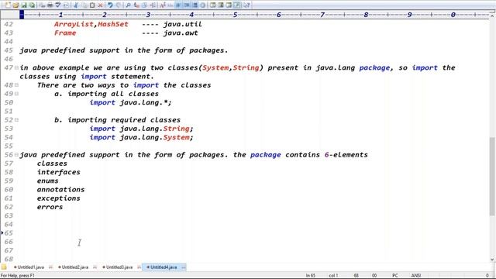The height and width of the screenshot is (279, 496).
Task: Toggle Word Wrap in the toolbar
Action: 178,5
